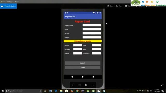This screenshot has width=166, height=93.
Task: Open Microsoft Edge from taskbar
Action: 56,91
